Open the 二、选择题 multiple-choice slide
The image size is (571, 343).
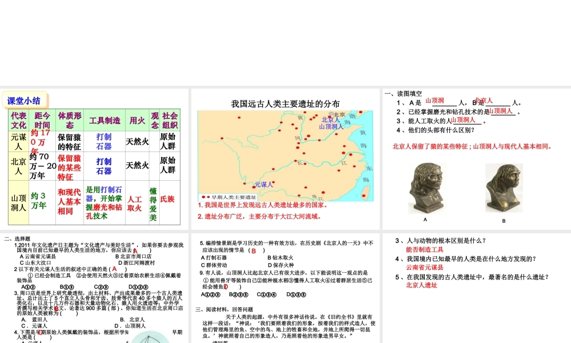click(94, 288)
